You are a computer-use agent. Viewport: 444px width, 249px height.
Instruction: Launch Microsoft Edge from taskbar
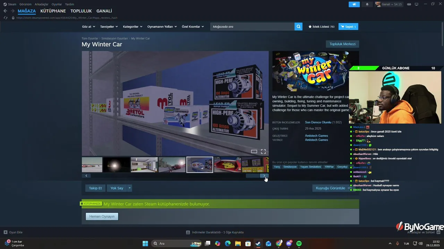(x=228, y=243)
